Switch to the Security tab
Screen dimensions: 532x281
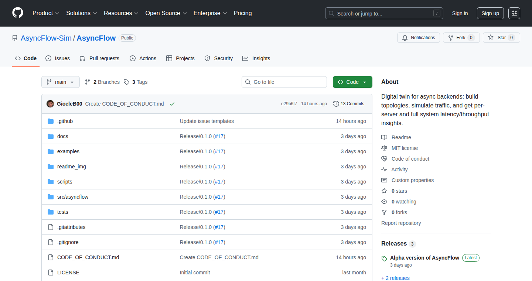pyautogui.click(x=219, y=58)
